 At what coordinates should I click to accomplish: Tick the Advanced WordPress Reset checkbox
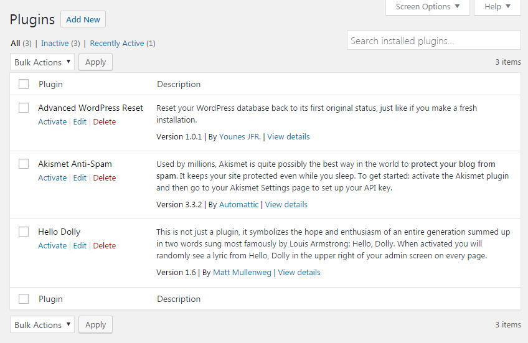[24, 108]
